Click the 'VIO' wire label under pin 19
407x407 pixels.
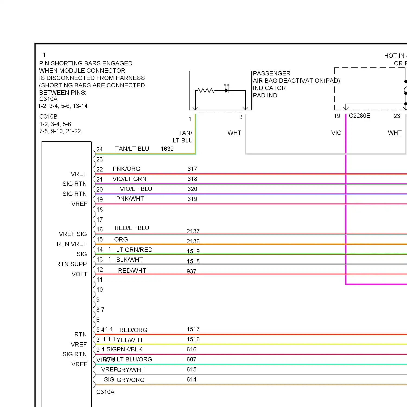coord(336,133)
